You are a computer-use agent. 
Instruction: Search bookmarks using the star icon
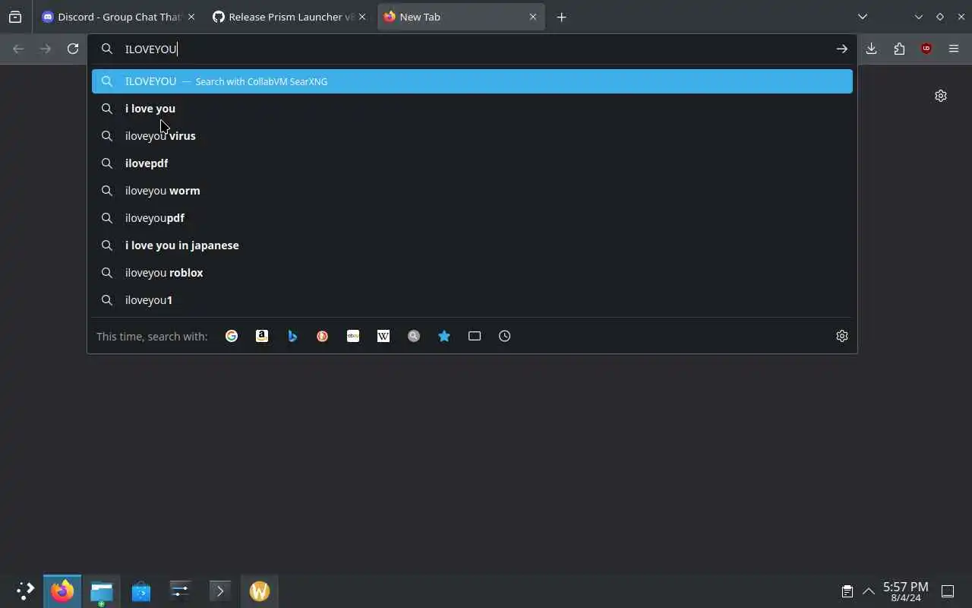coord(444,336)
